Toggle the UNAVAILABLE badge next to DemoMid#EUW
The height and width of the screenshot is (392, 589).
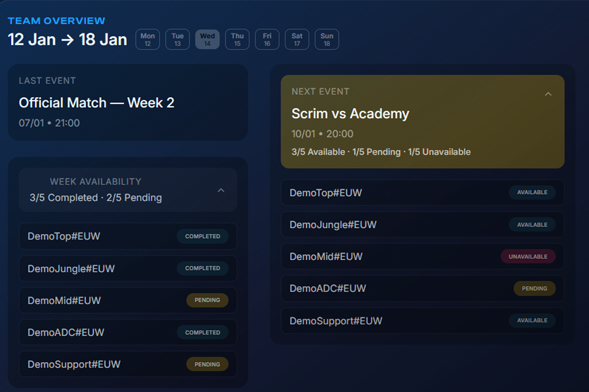tap(528, 256)
